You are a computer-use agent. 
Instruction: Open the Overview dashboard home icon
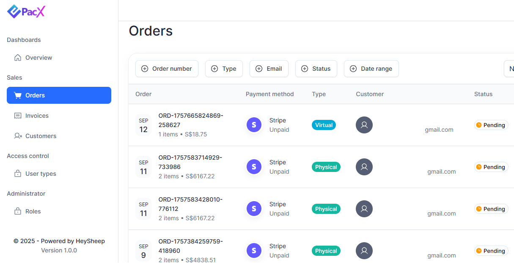coord(18,58)
